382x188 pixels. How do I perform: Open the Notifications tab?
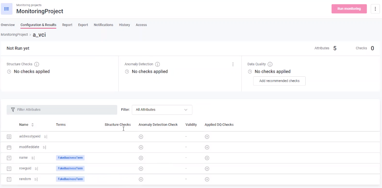(103, 25)
